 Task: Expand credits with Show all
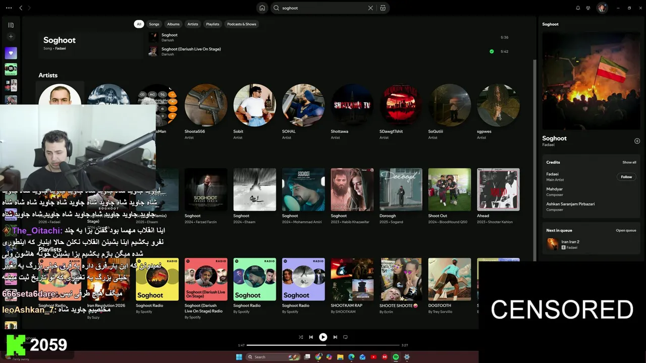(x=629, y=162)
